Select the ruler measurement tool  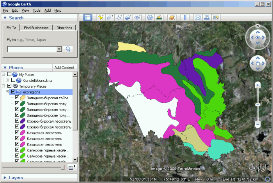[185, 18]
